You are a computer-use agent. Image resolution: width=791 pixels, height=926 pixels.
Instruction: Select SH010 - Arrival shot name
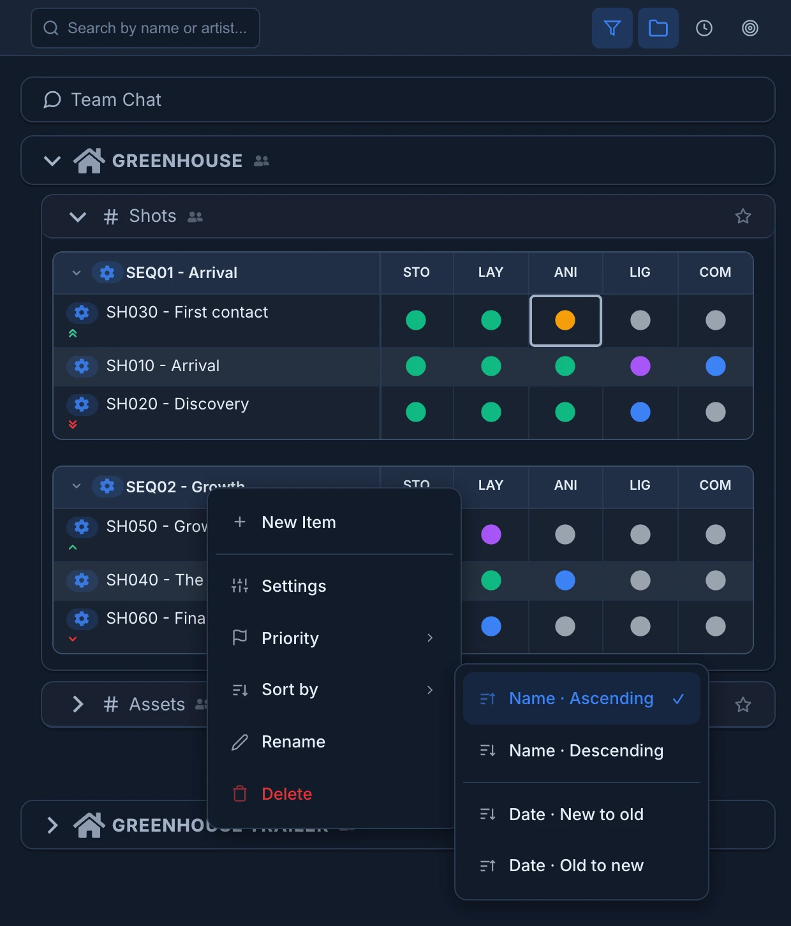coord(163,365)
